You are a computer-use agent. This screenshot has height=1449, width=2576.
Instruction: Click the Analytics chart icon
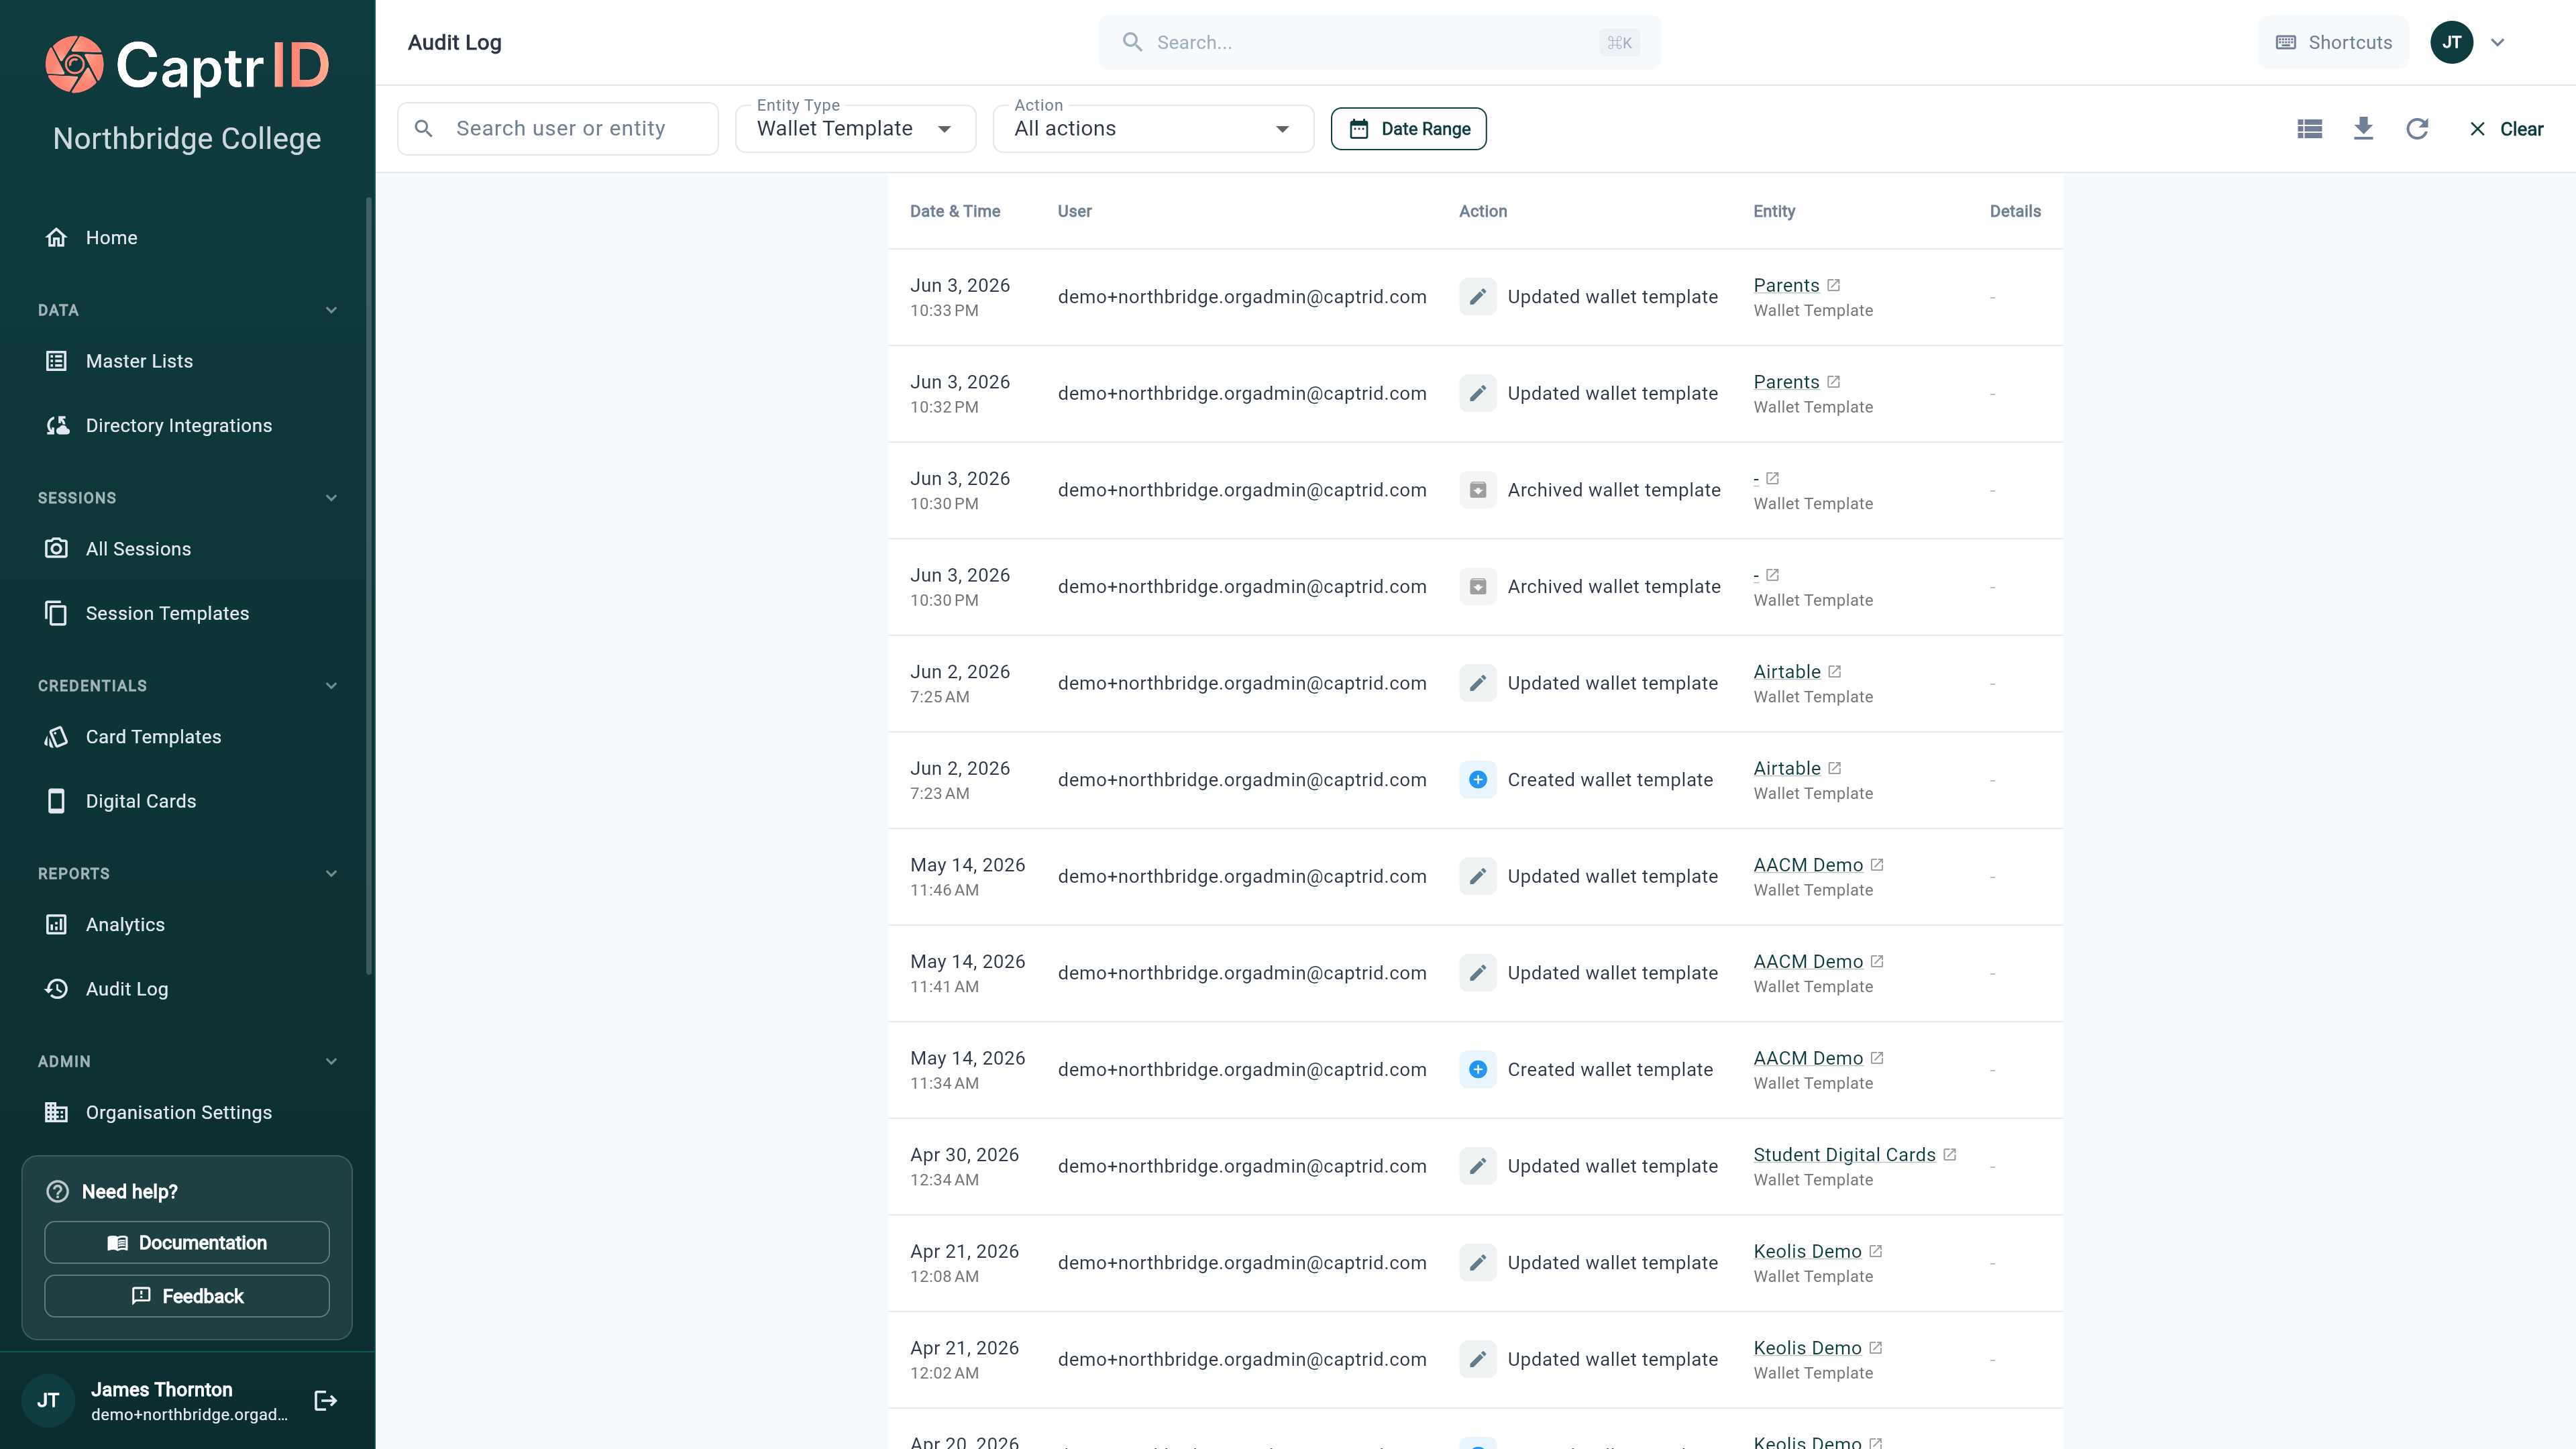coord(56,925)
